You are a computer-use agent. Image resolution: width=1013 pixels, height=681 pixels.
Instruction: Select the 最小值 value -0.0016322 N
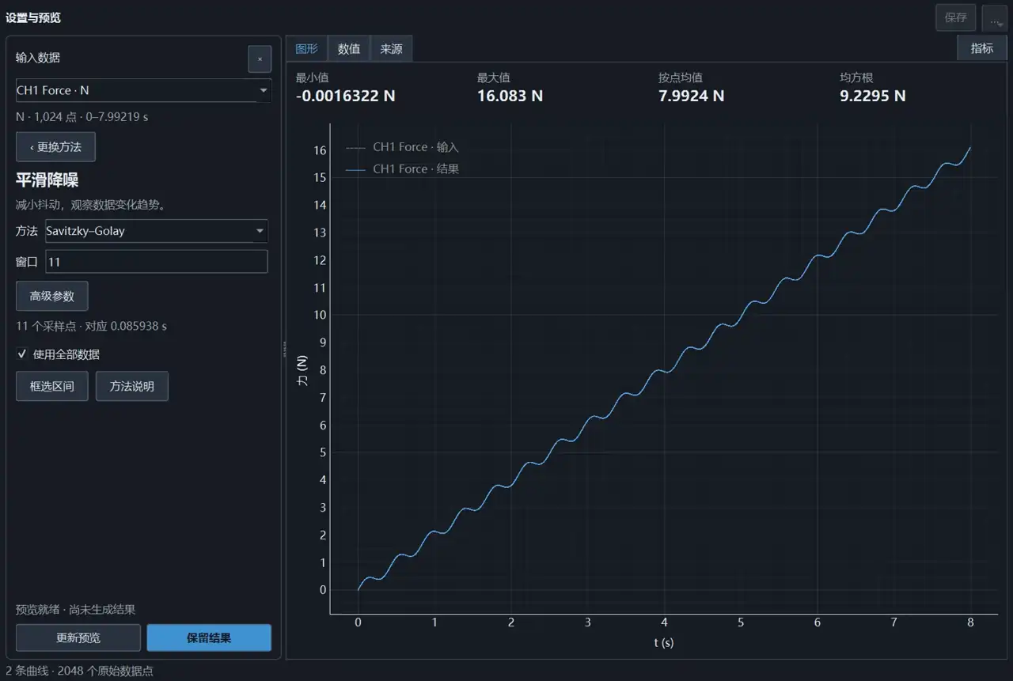pos(346,96)
